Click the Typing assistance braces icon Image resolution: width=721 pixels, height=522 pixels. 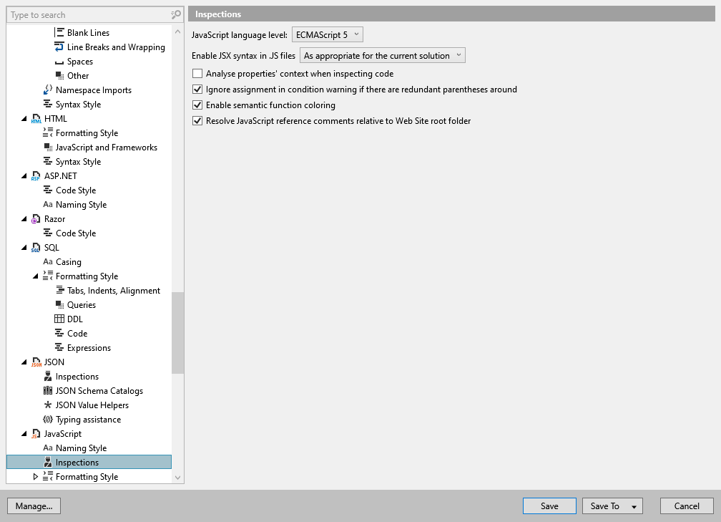pyautogui.click(x=48, y=420)
